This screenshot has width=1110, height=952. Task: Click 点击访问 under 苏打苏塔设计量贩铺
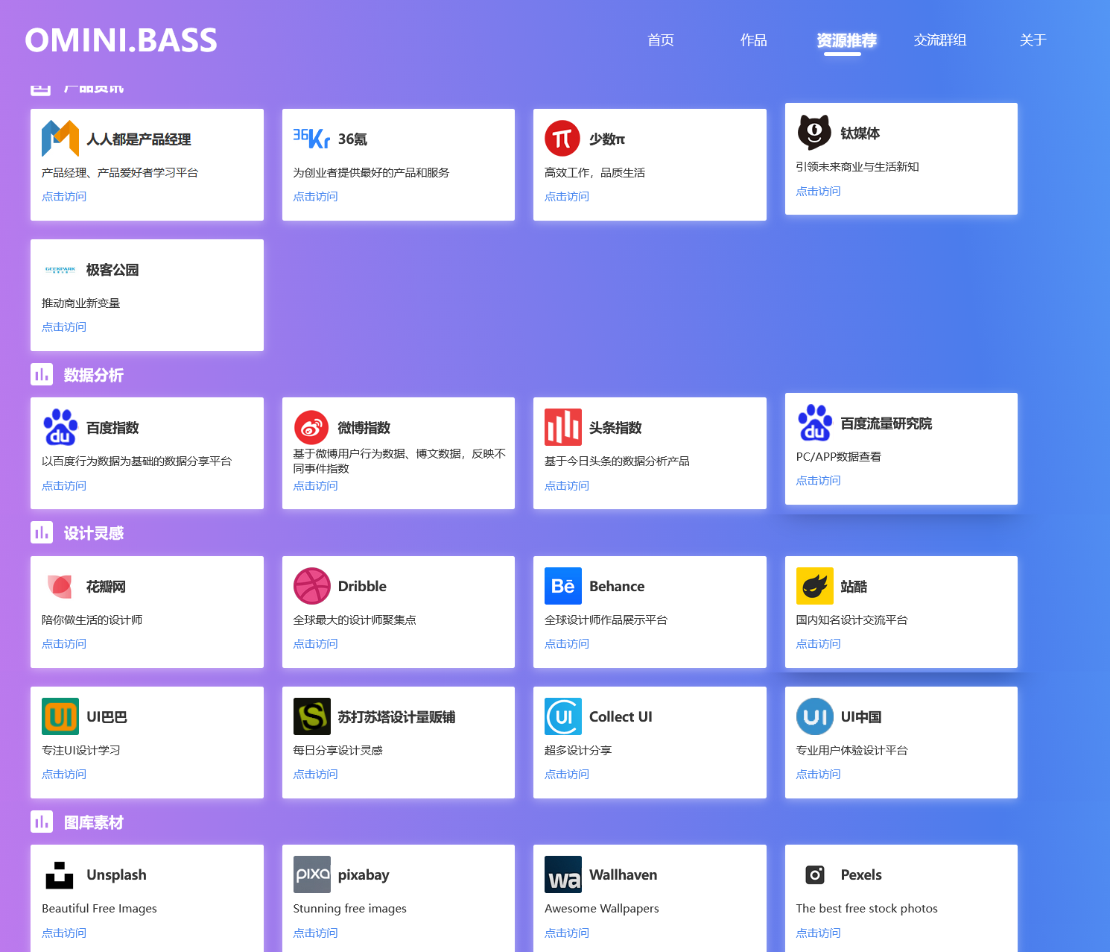click(315, 775)
